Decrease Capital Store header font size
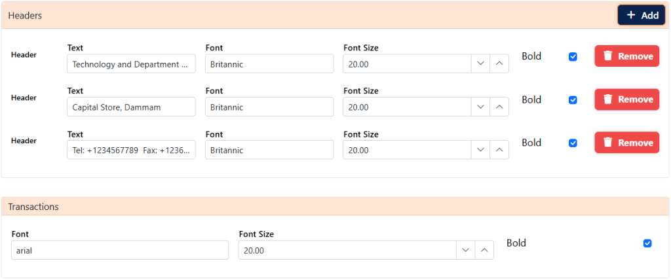This screenshot has height=280, width=671. (x=480, y=107)
